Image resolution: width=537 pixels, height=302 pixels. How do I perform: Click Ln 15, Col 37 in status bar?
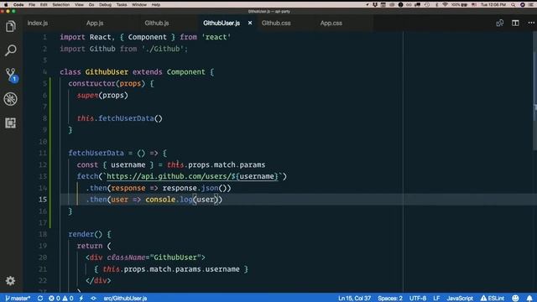click(354, 299)
